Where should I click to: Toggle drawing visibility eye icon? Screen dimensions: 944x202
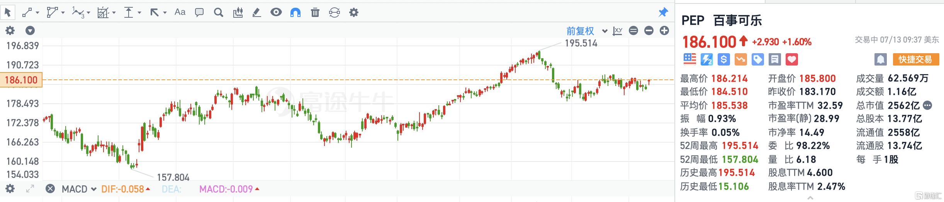point(276,12)
